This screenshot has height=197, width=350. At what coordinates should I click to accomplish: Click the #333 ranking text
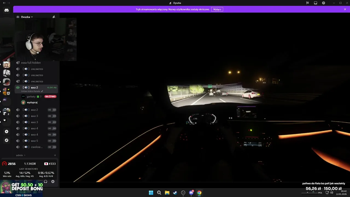pos(52,164)
